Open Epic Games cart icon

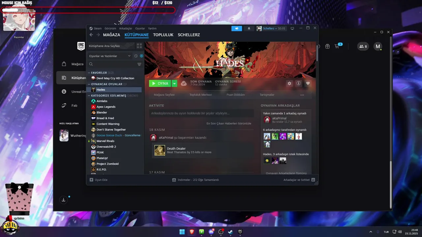337,46
